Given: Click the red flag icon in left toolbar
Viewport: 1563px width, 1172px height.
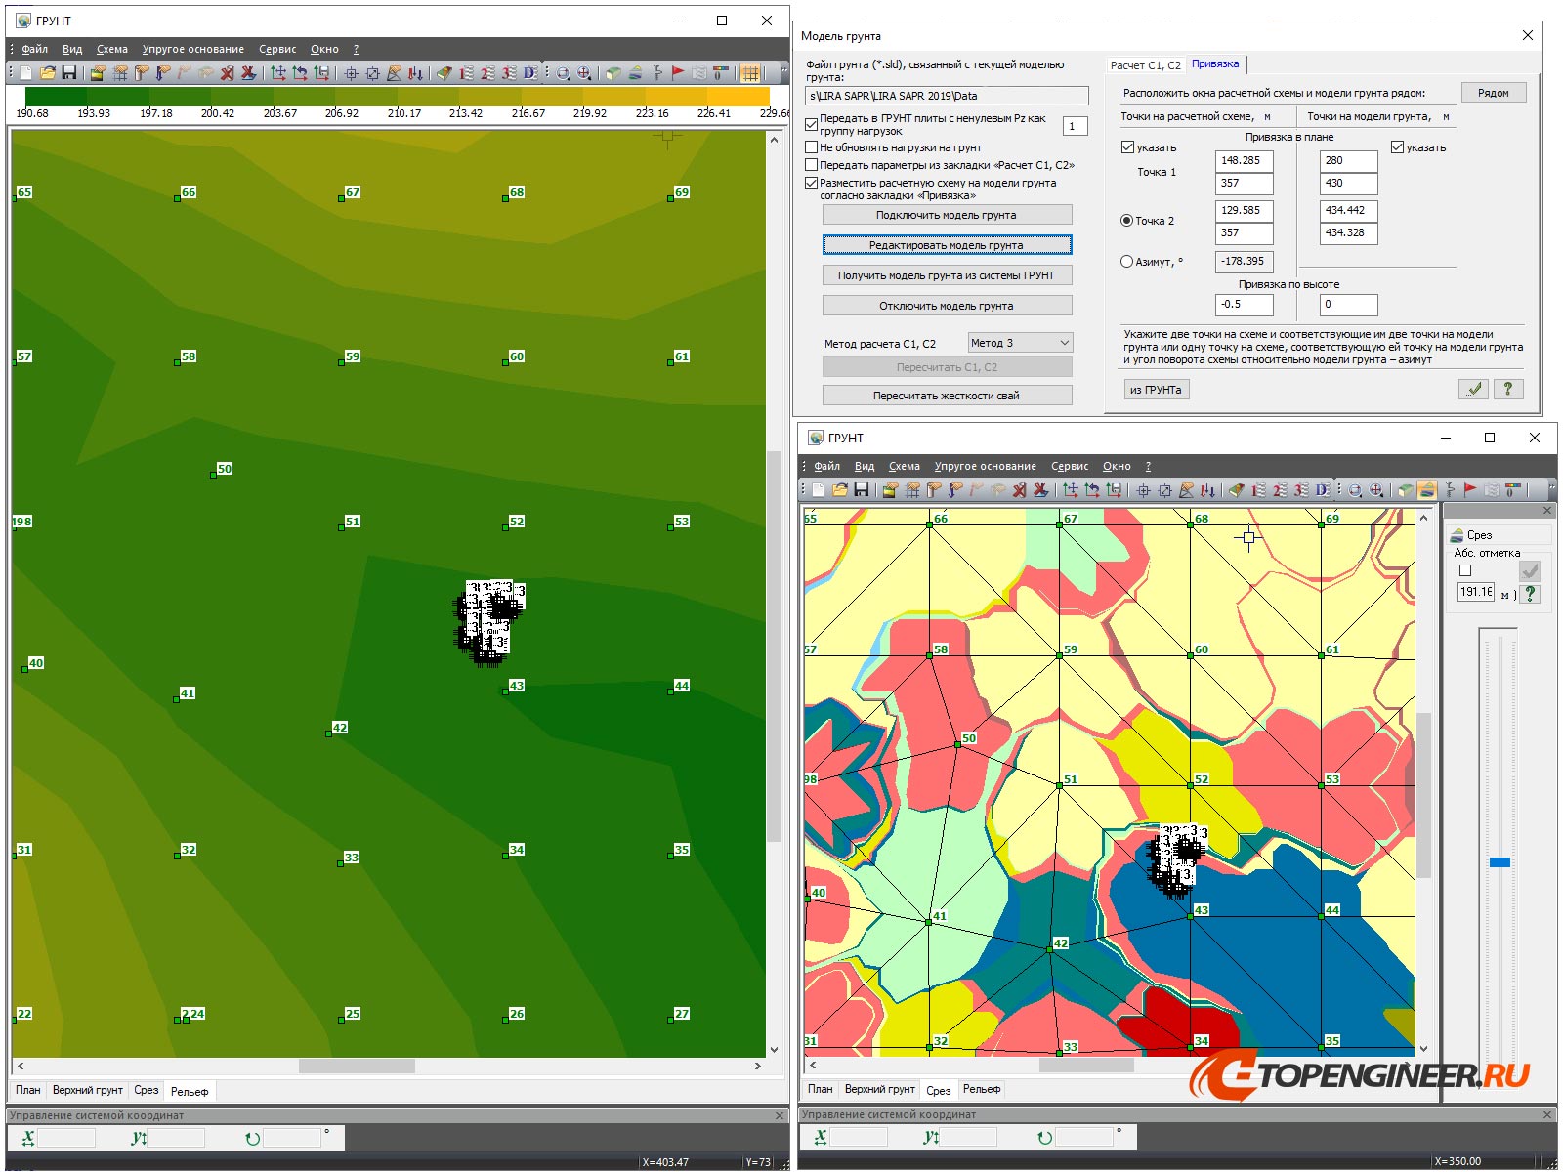Looking at the screenshot, I should click(678, 73).
